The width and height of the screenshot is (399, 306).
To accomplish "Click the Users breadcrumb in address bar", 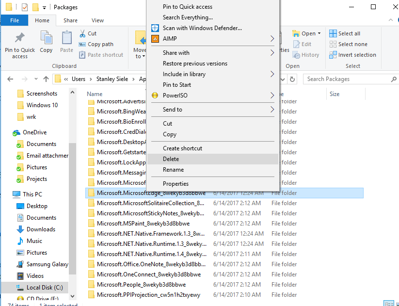I will tap(79, 79).
